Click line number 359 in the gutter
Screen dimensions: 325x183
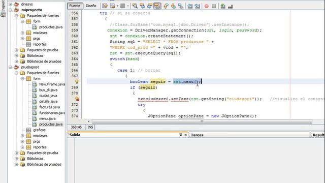coord(75,30)
